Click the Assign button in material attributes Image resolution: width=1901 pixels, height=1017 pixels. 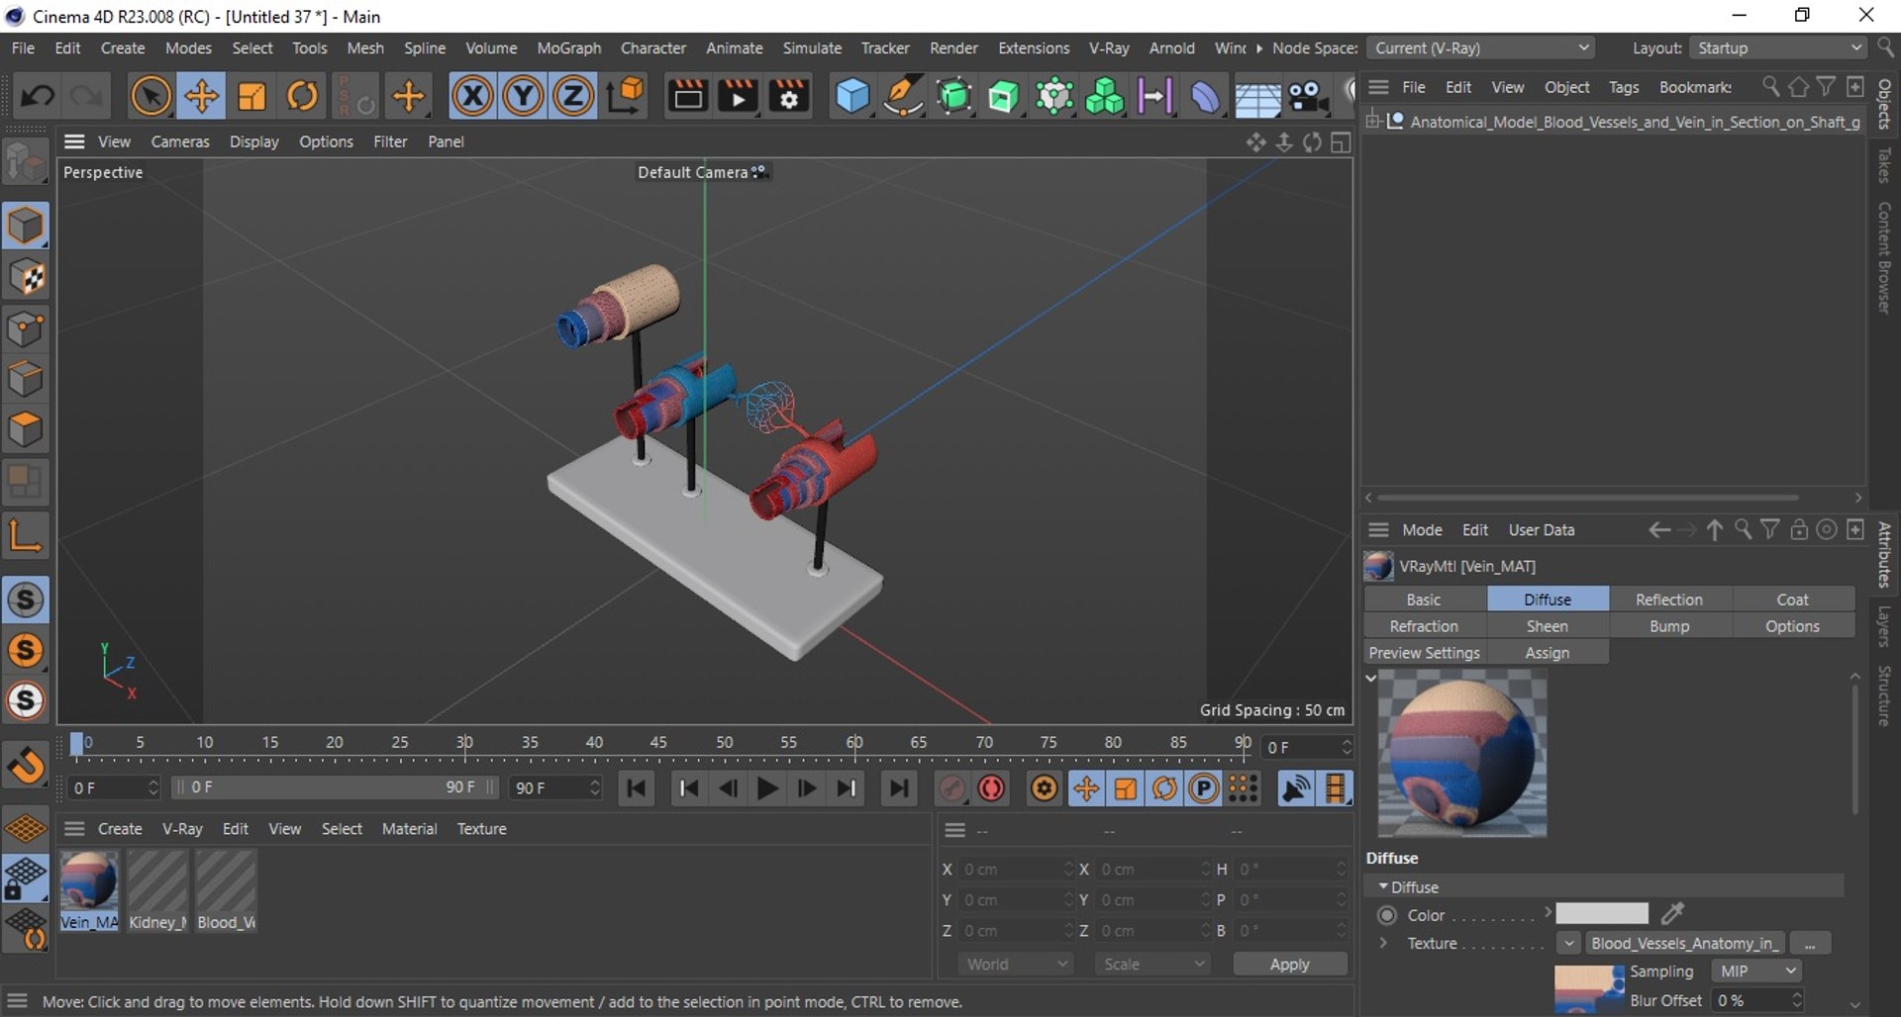tap(1547, 653)
